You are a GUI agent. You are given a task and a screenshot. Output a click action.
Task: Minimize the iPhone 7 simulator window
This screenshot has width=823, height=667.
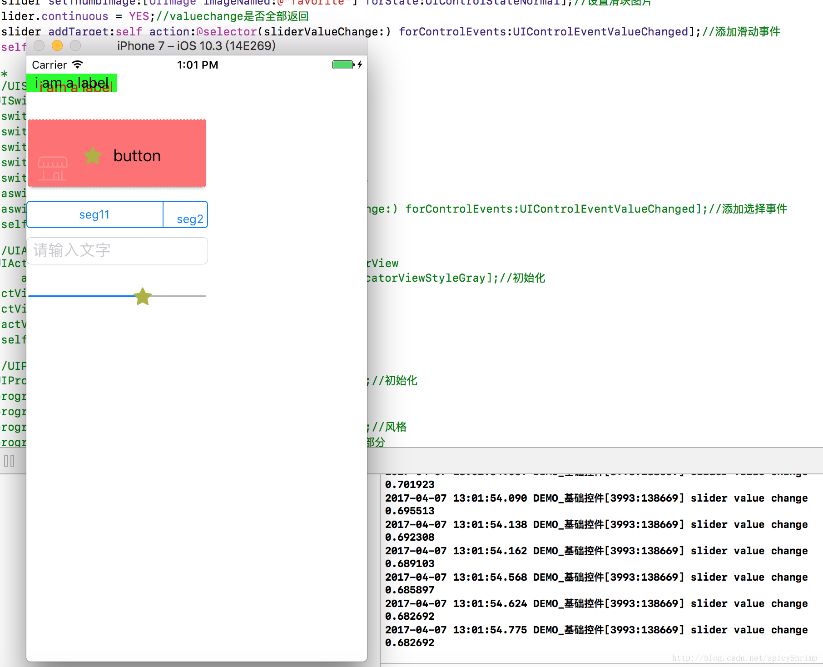pos(57,45)
